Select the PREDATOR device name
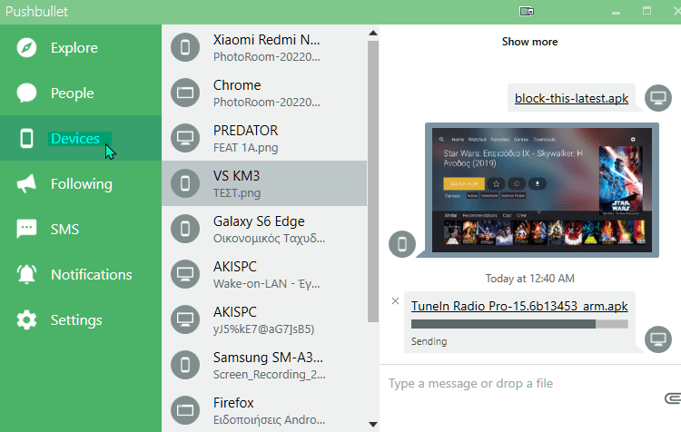The image size is (681, 432). click(x=245, y=131)
